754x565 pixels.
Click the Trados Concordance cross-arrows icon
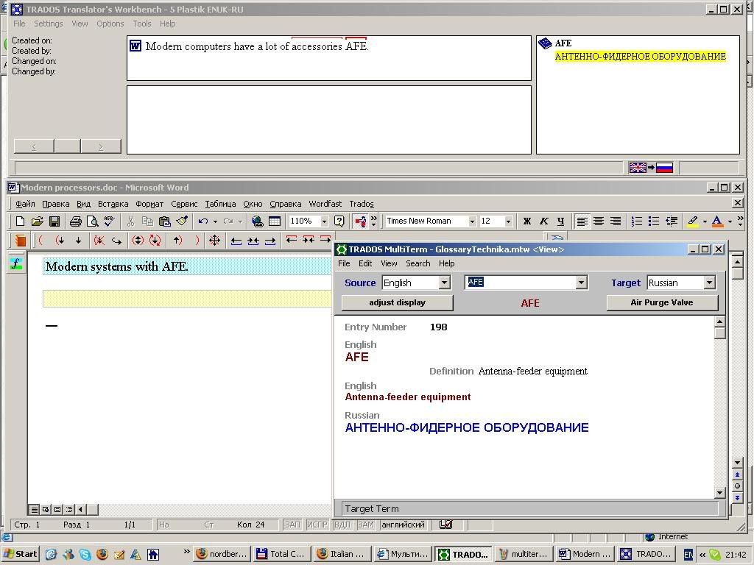pos(214,241)
